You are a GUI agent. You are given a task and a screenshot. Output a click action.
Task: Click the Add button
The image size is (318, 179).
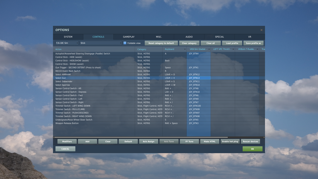point(87,141)
